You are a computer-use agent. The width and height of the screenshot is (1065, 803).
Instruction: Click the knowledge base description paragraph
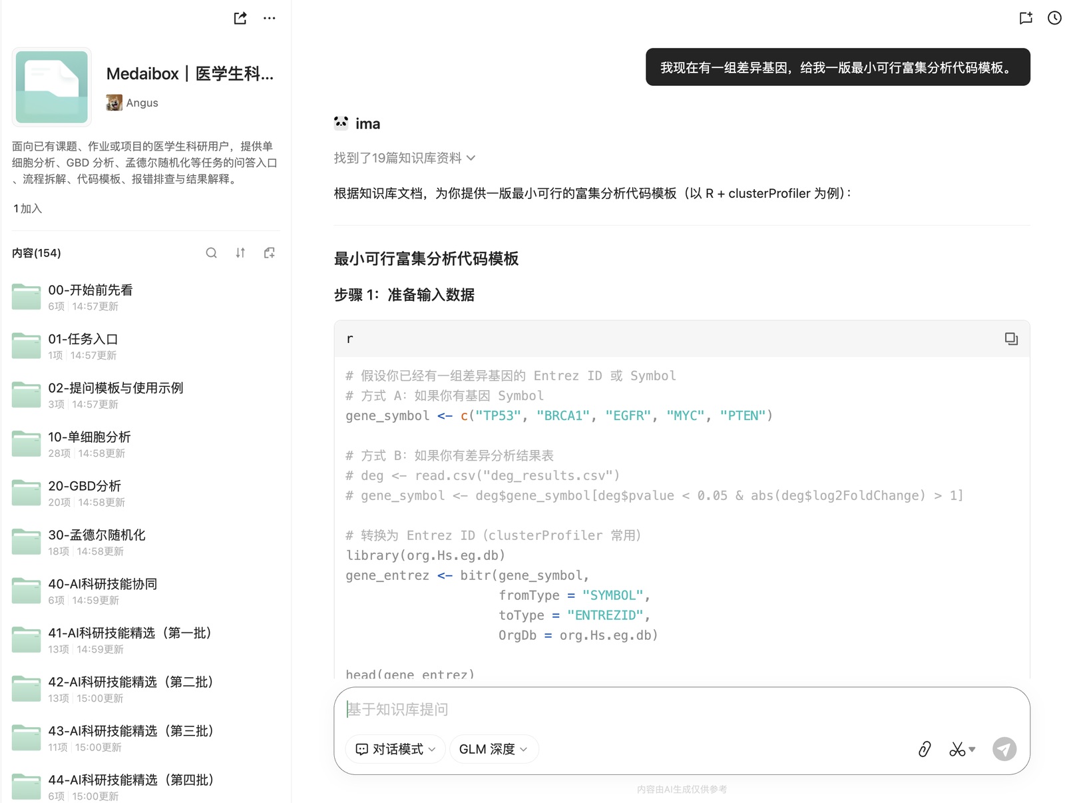[x=144, y=162]
